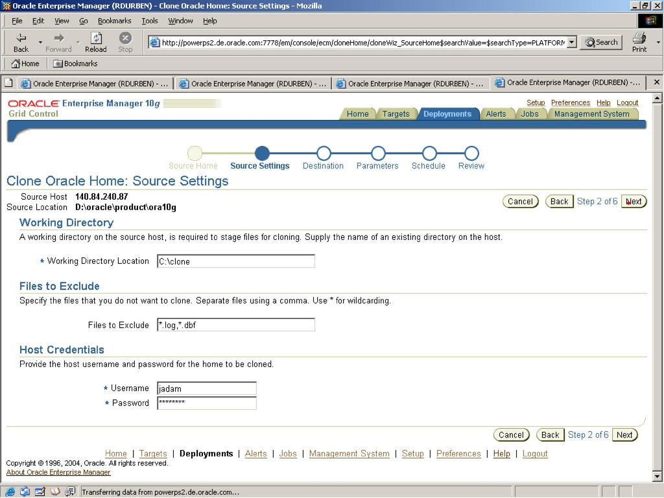Switch to the Targets tab

396,114
